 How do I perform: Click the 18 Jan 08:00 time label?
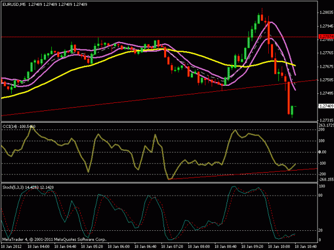[199, 247]
